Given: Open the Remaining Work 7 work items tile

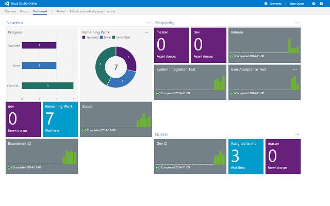Looking at the screenshot, I should tap(60, 119).
